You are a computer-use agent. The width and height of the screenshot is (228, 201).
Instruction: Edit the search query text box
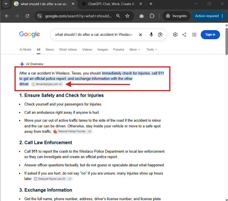coord(94,35)
